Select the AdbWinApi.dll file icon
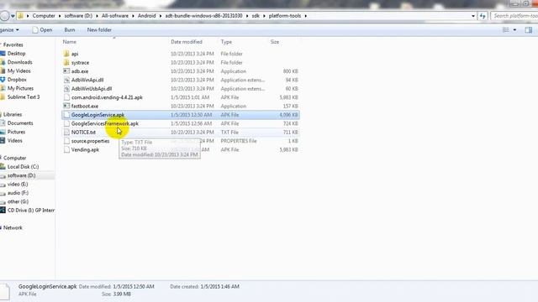 pos(66,81)
